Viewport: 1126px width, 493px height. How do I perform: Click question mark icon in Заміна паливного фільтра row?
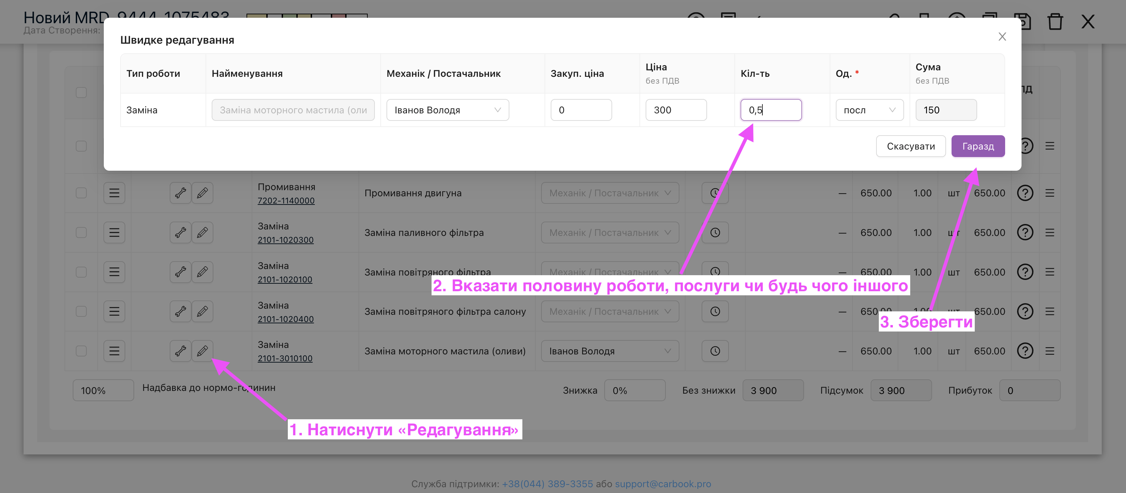[x=1025, y=232]
